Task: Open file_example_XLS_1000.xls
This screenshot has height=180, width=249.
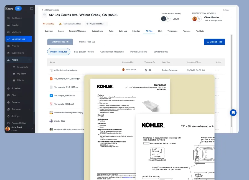Action: pos(66,87)
